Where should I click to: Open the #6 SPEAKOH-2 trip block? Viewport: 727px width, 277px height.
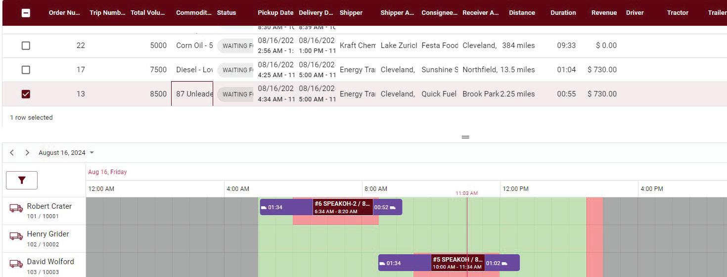click(x=342, y=207)
